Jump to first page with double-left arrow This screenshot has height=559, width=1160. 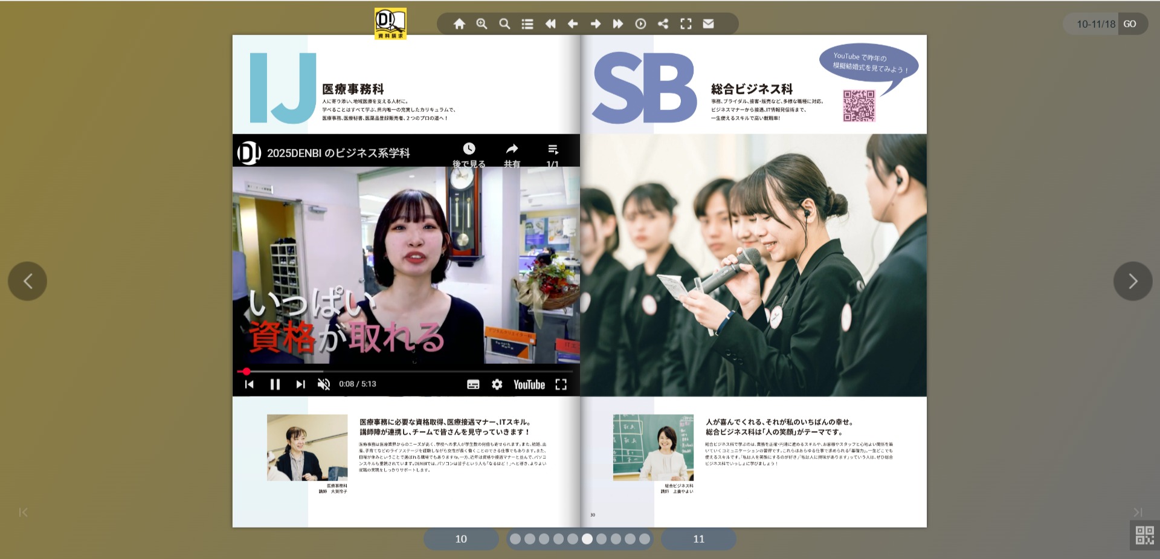coord(550,24)
